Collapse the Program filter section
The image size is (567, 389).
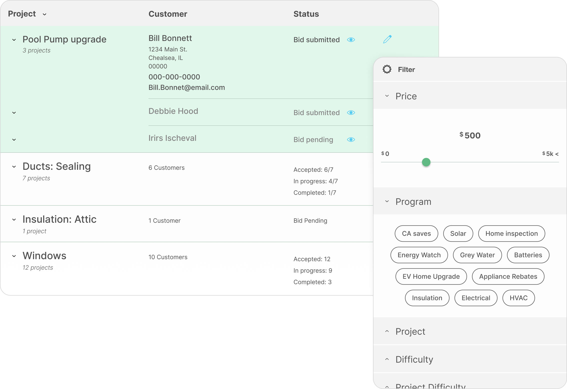pyautogui.click(x=387, y=201)
